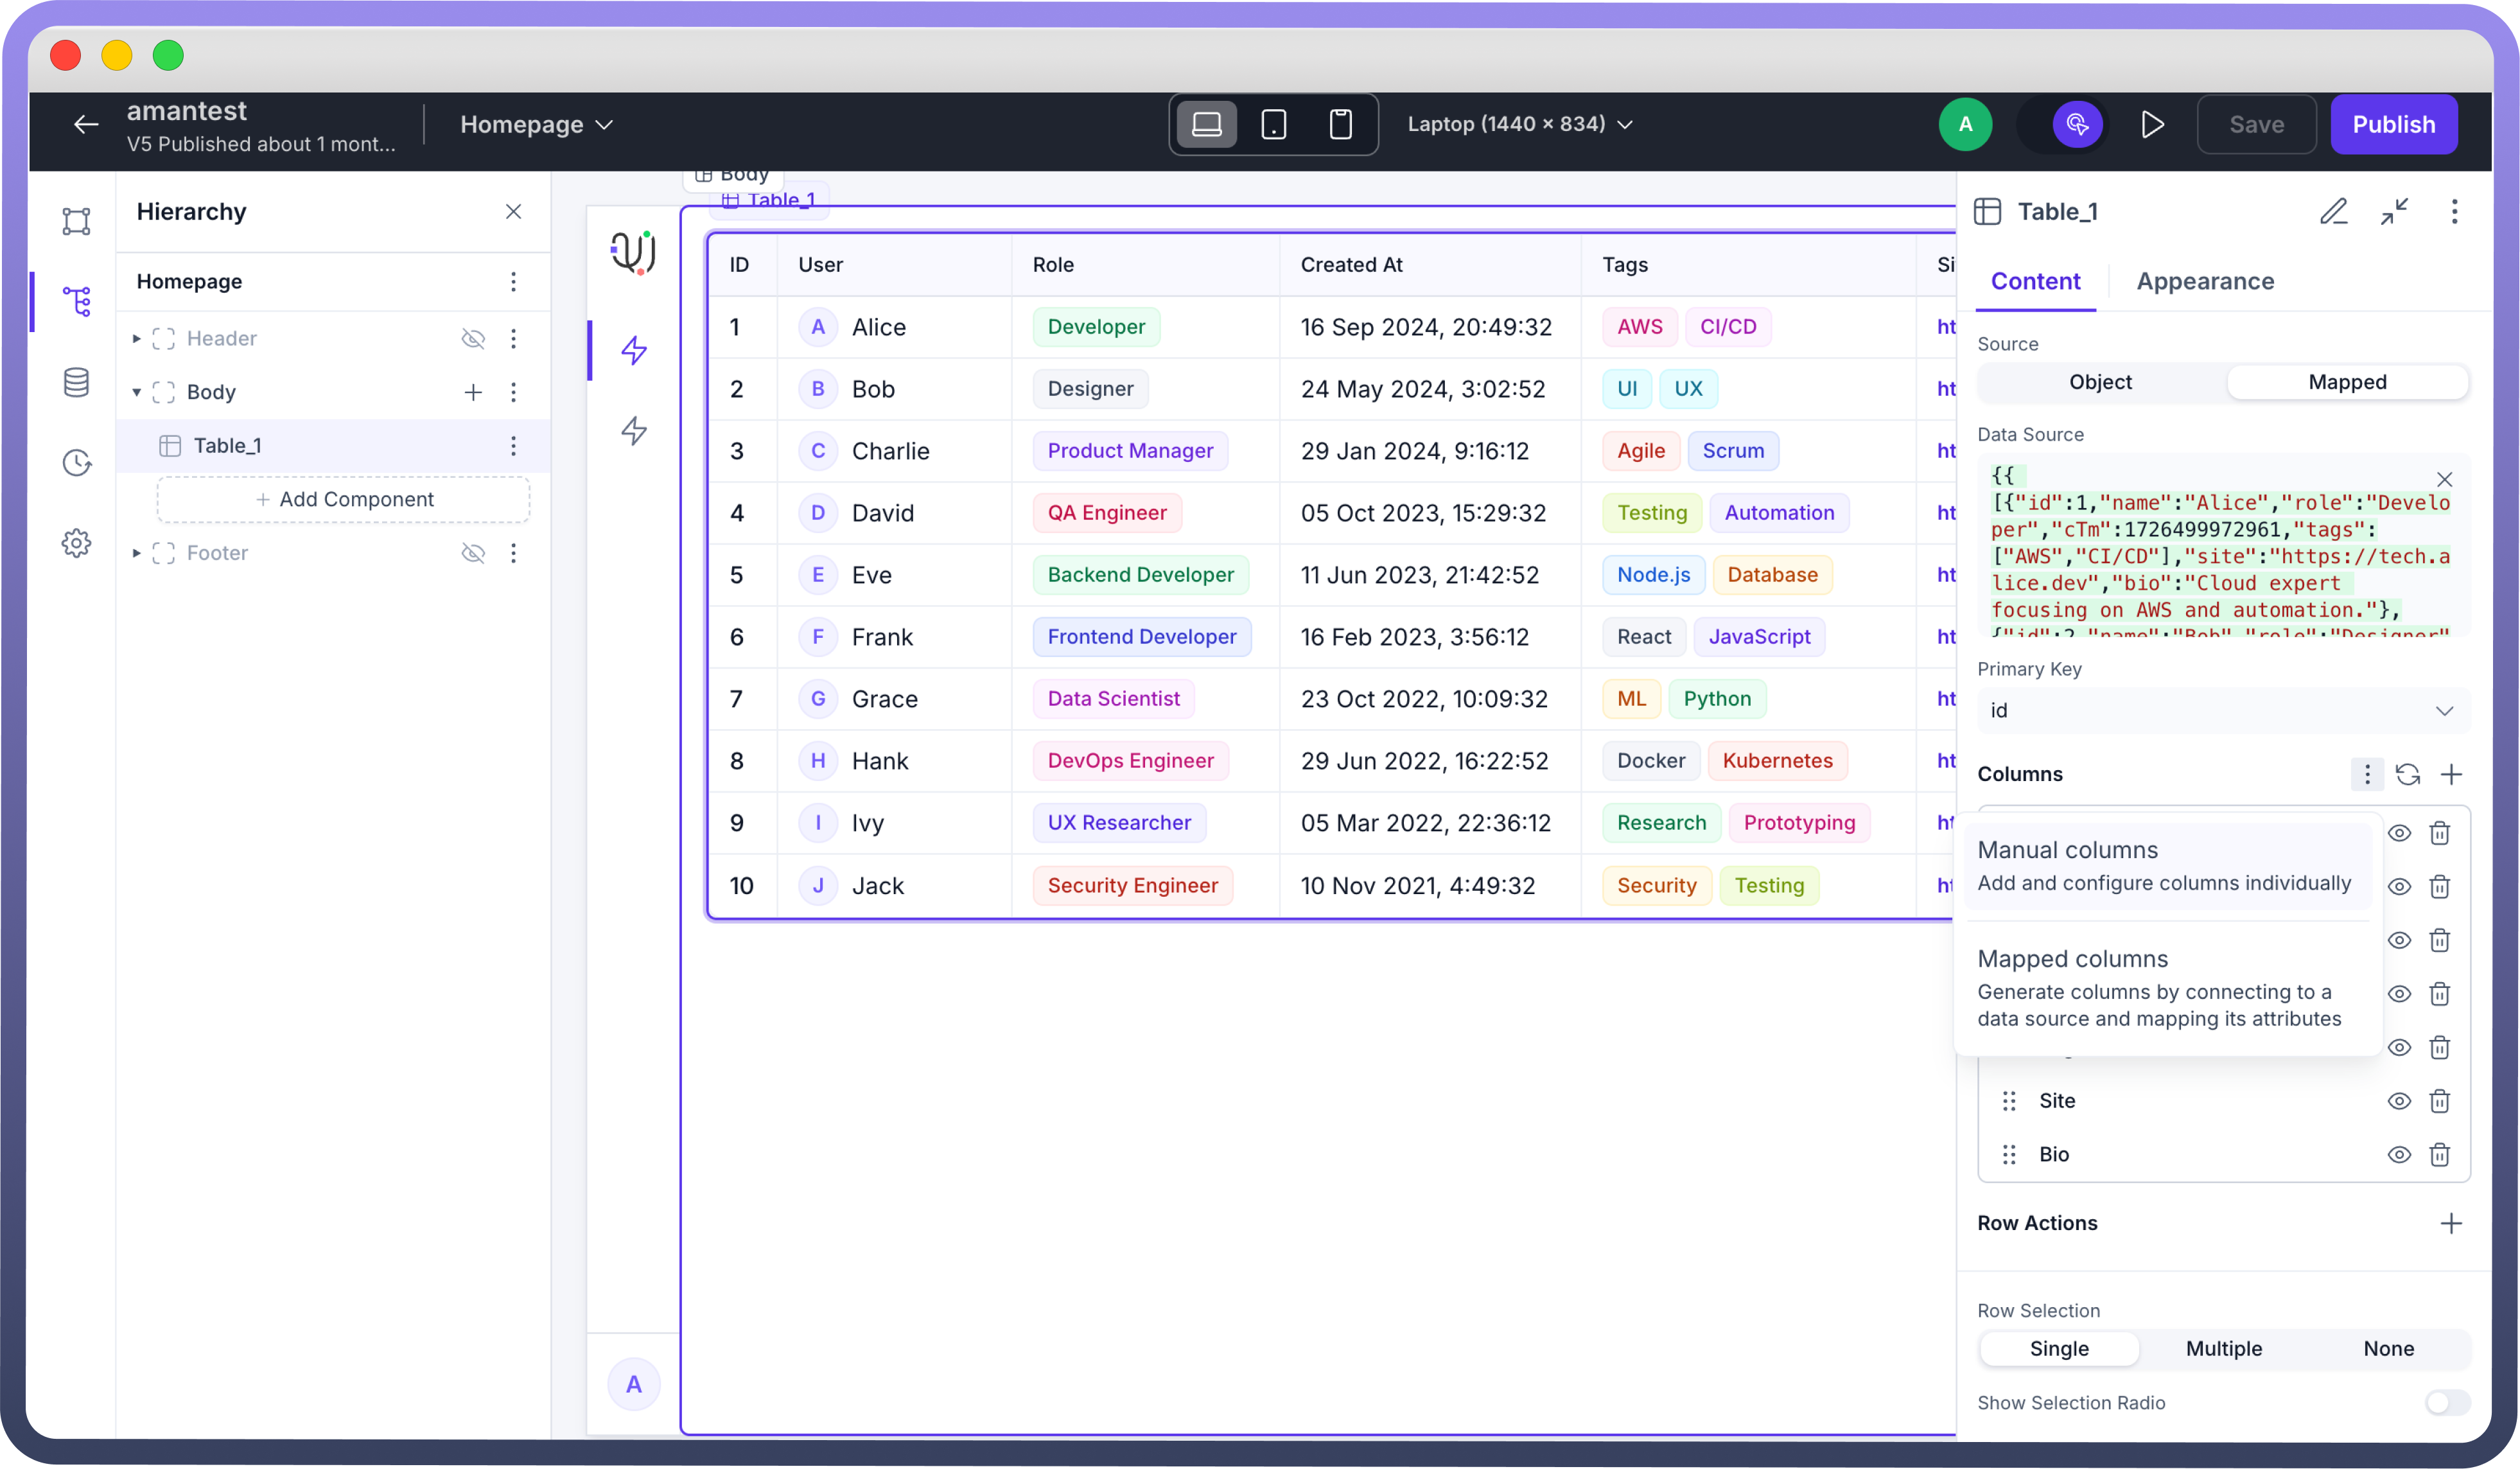Click the Publish button

coord(2393,124)
